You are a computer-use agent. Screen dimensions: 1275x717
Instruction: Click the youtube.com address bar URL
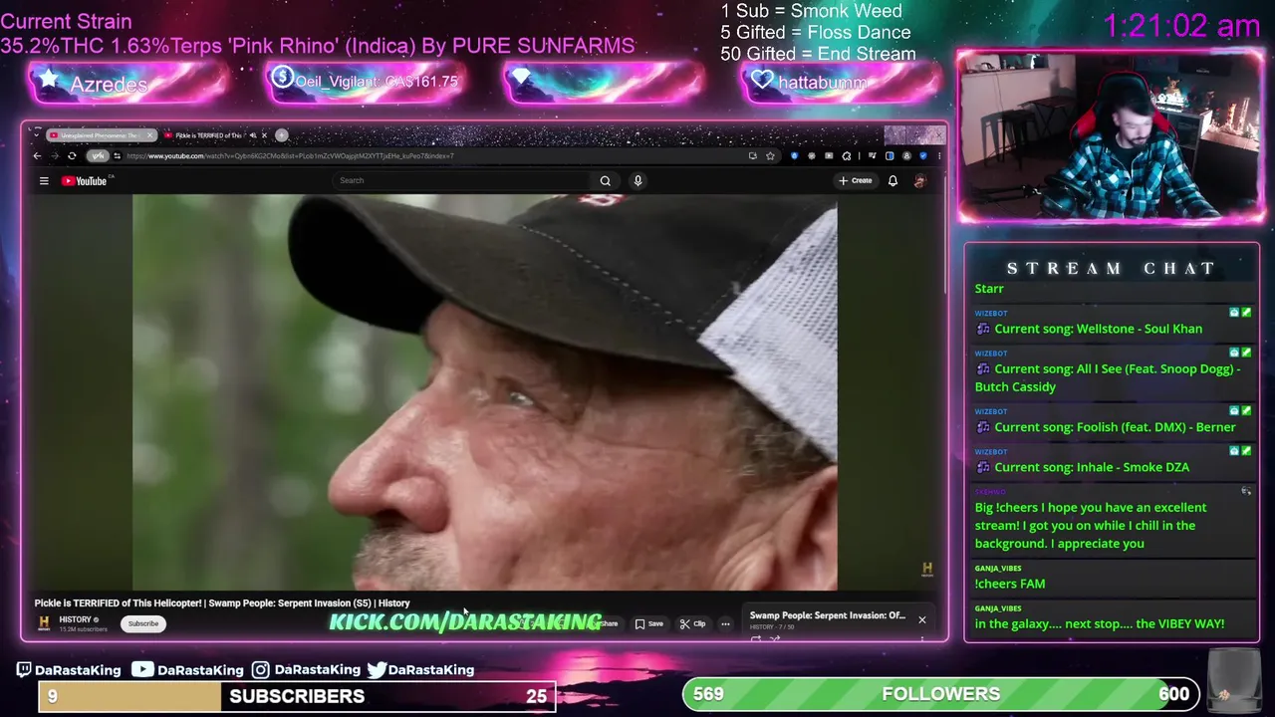[290, 155]
